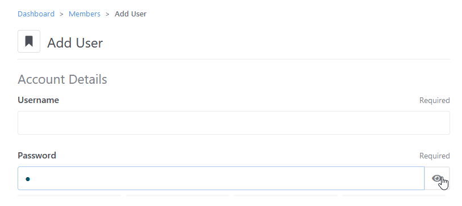Select the Password field label
This screenshot has height=206, width=462.
pyautogui.click(x=37, y=156)
